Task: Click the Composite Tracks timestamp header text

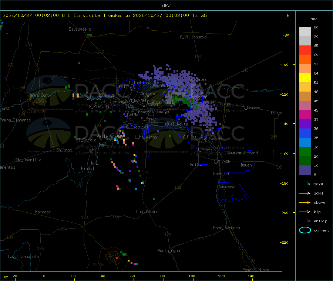Action: (104, 16)
